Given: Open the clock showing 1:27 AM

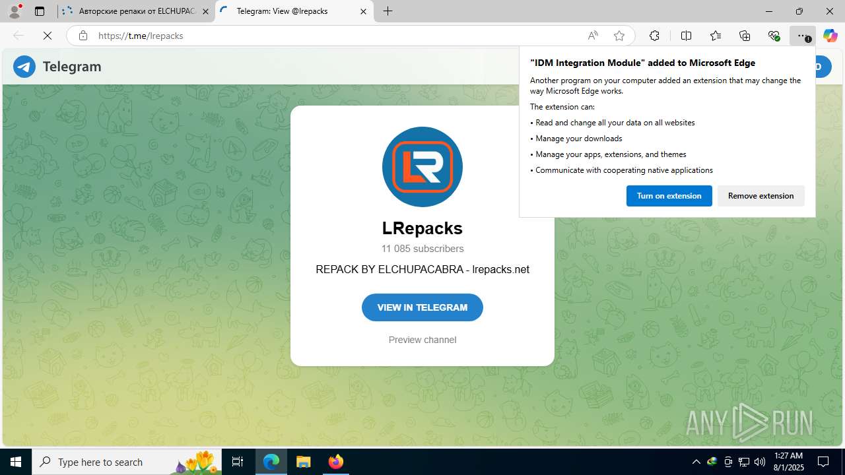Looking at the screenshot, I should [x=788, y=462].
